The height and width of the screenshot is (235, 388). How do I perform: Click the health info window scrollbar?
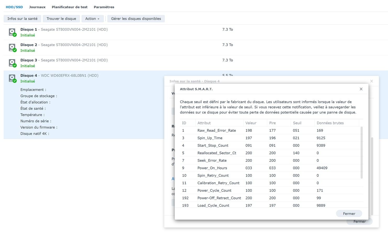click(372, 176)
